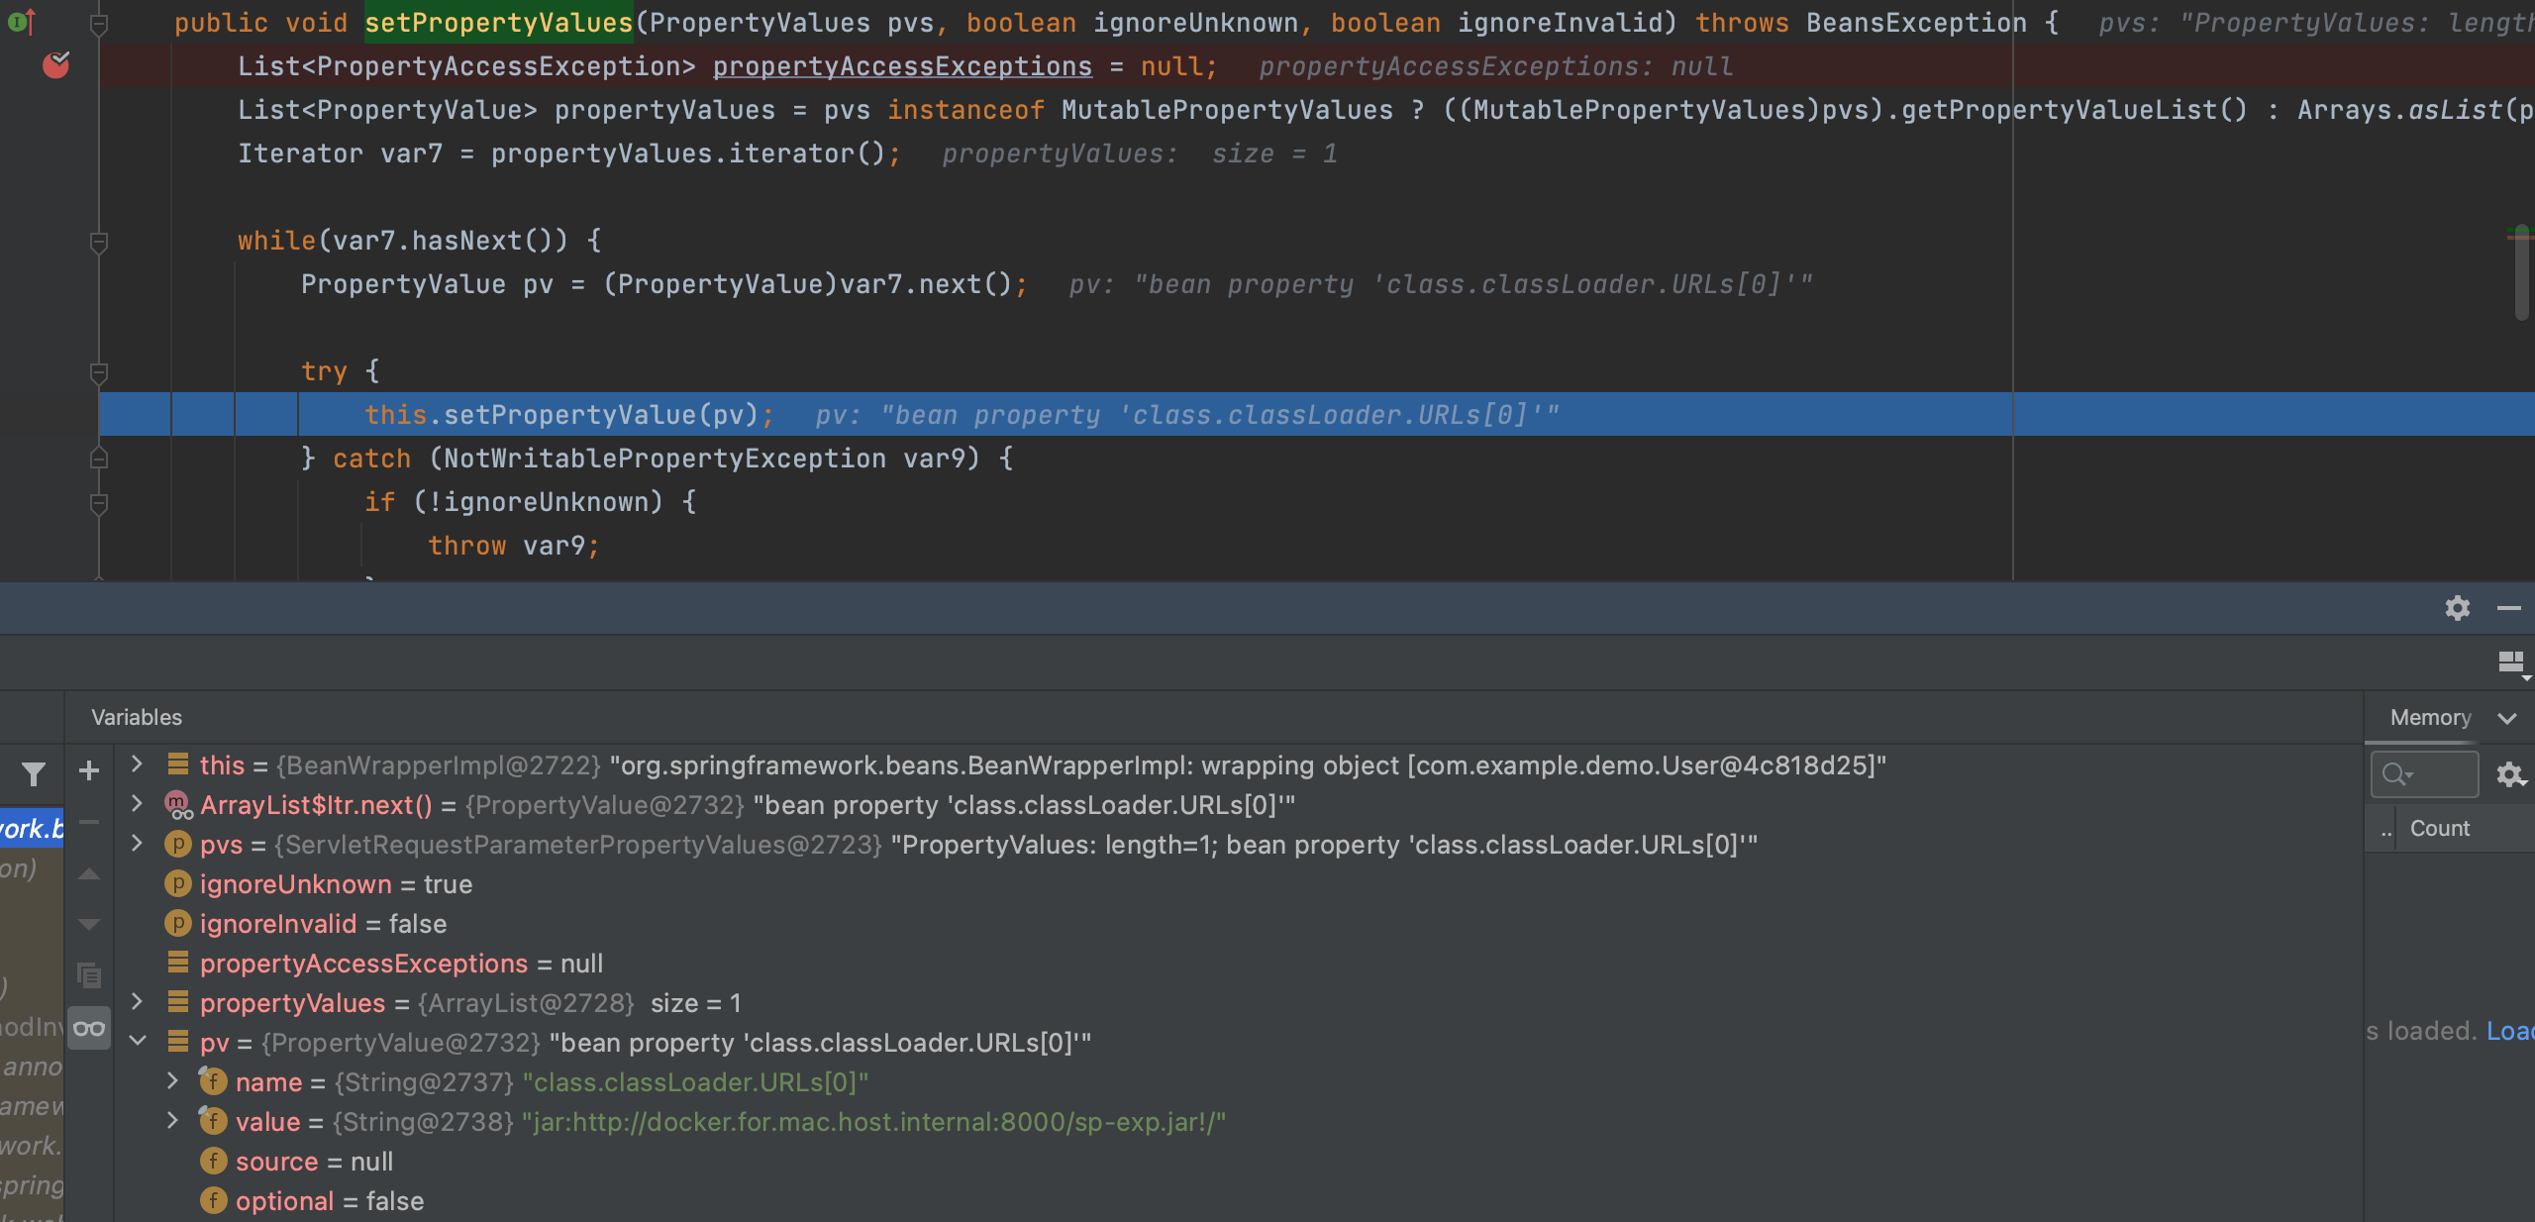Select the propertyAccessExceptions variable row
Image resolution: width=2535 pixels, height=1222 pixels.
pos(1238,964)
